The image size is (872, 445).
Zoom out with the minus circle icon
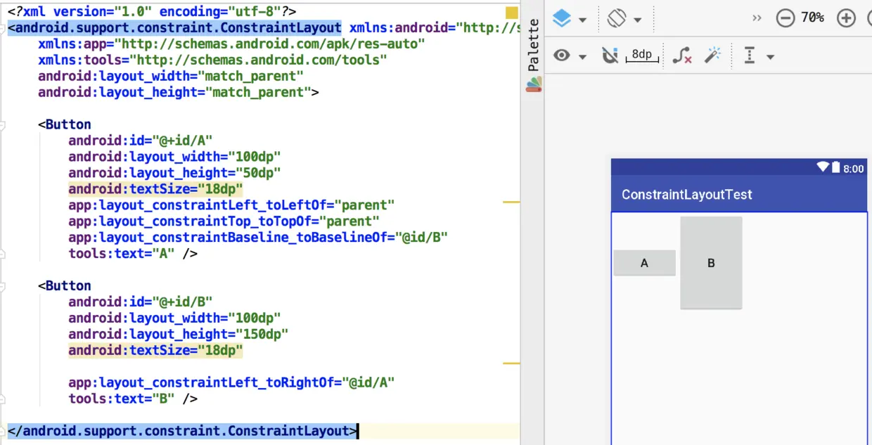(786, 18)
